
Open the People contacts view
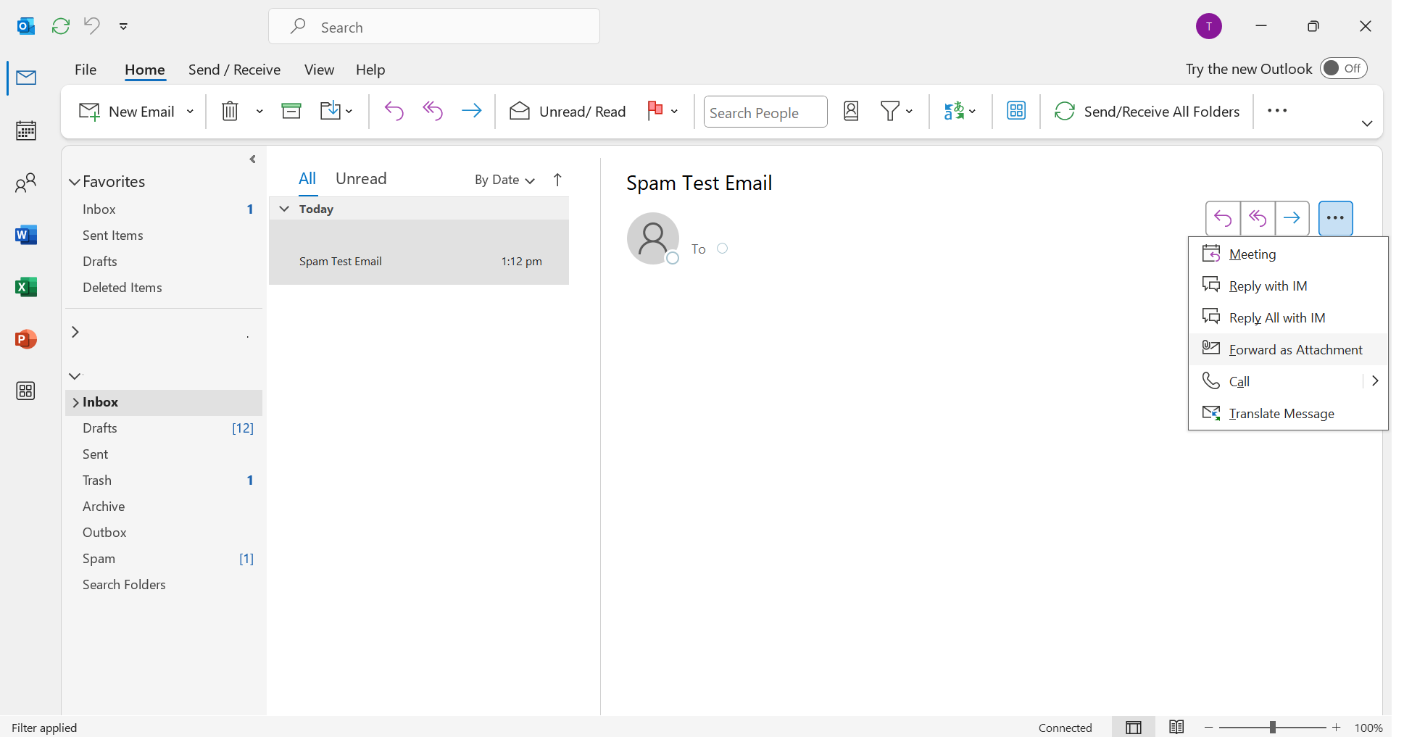click(x=26, y=183)
